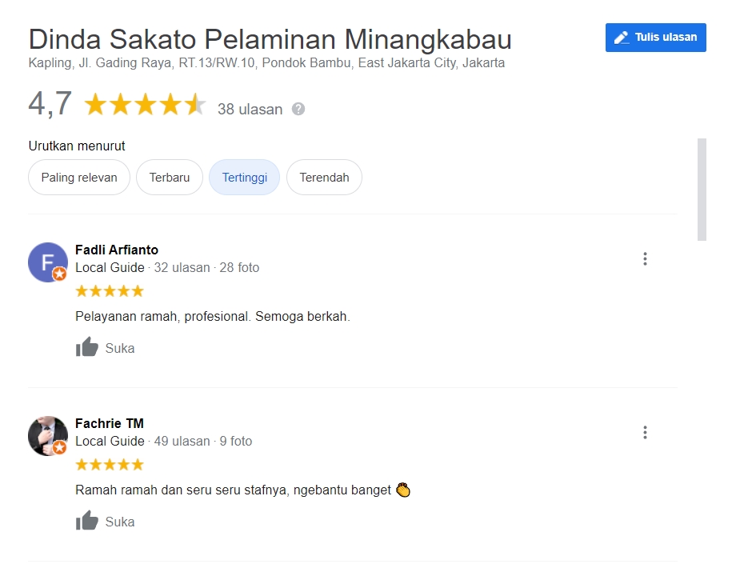
Task: Click the 38 ulasan review count
Action: [x=250, y=110]
